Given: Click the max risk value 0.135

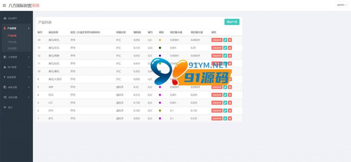Looking at the screenshot, I should pos(194,111).
